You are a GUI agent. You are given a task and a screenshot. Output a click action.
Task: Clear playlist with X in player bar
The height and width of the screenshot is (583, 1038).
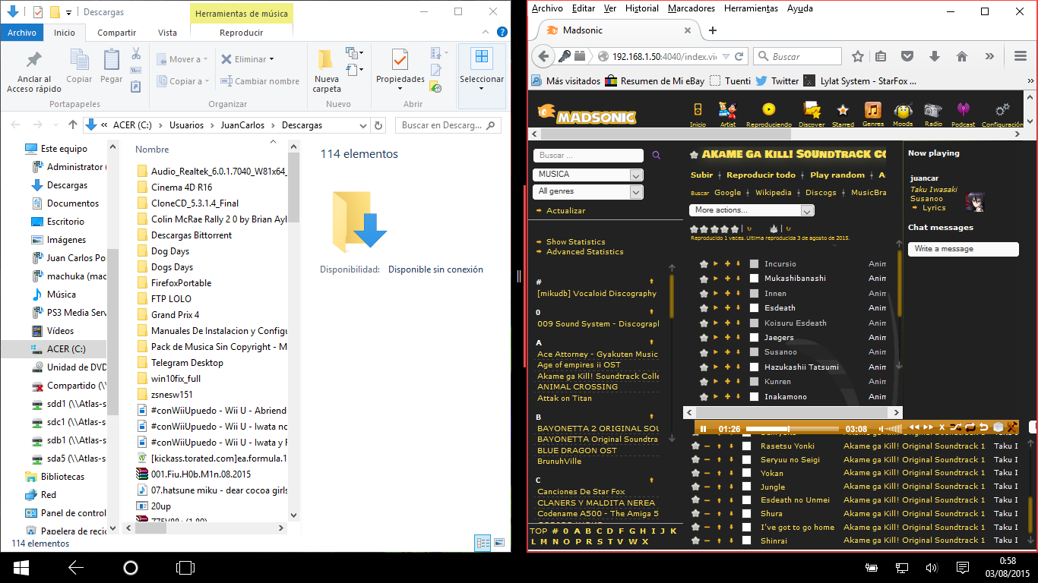[941, 427]
